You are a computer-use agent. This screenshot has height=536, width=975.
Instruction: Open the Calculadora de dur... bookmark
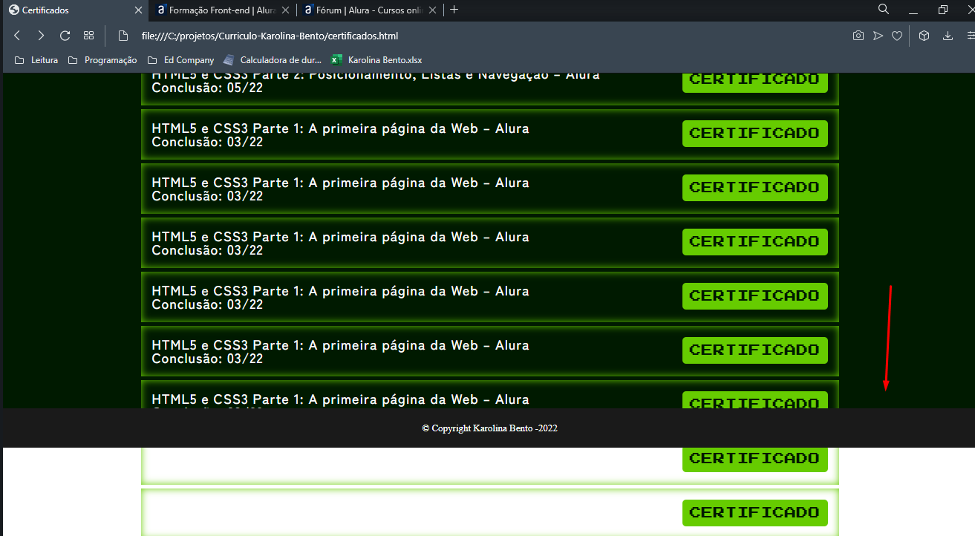pyautogui.click(x=273, y=60)
